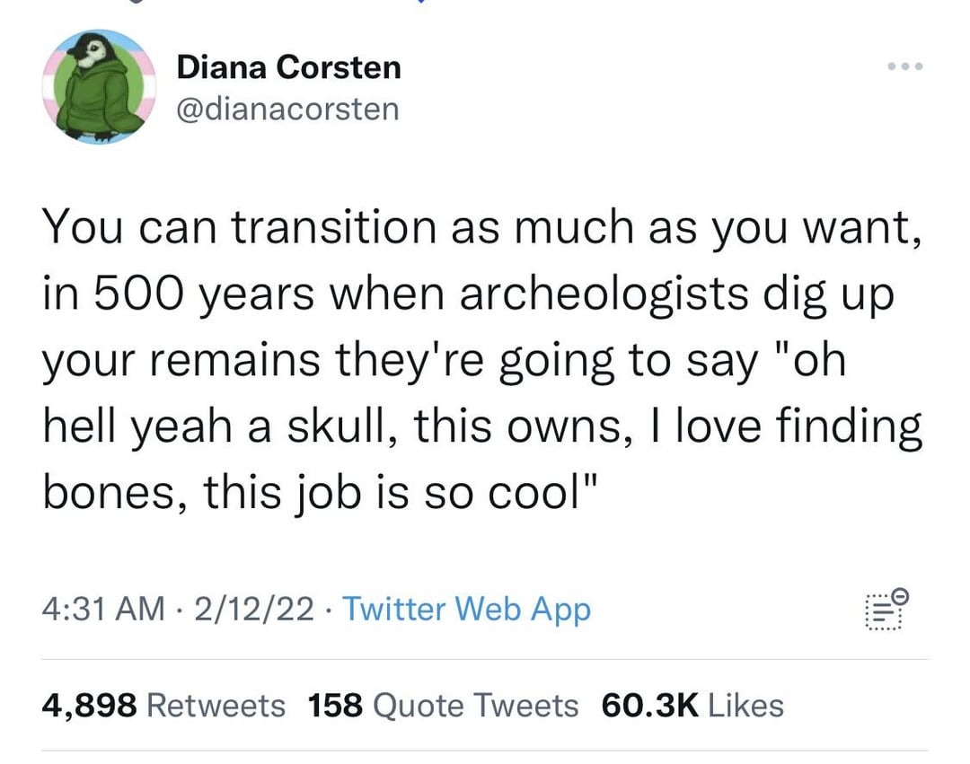The width and height of the screenshot is (970, 764).
Task: Click the word archeologists in the tweet
Action: (604, 294)
